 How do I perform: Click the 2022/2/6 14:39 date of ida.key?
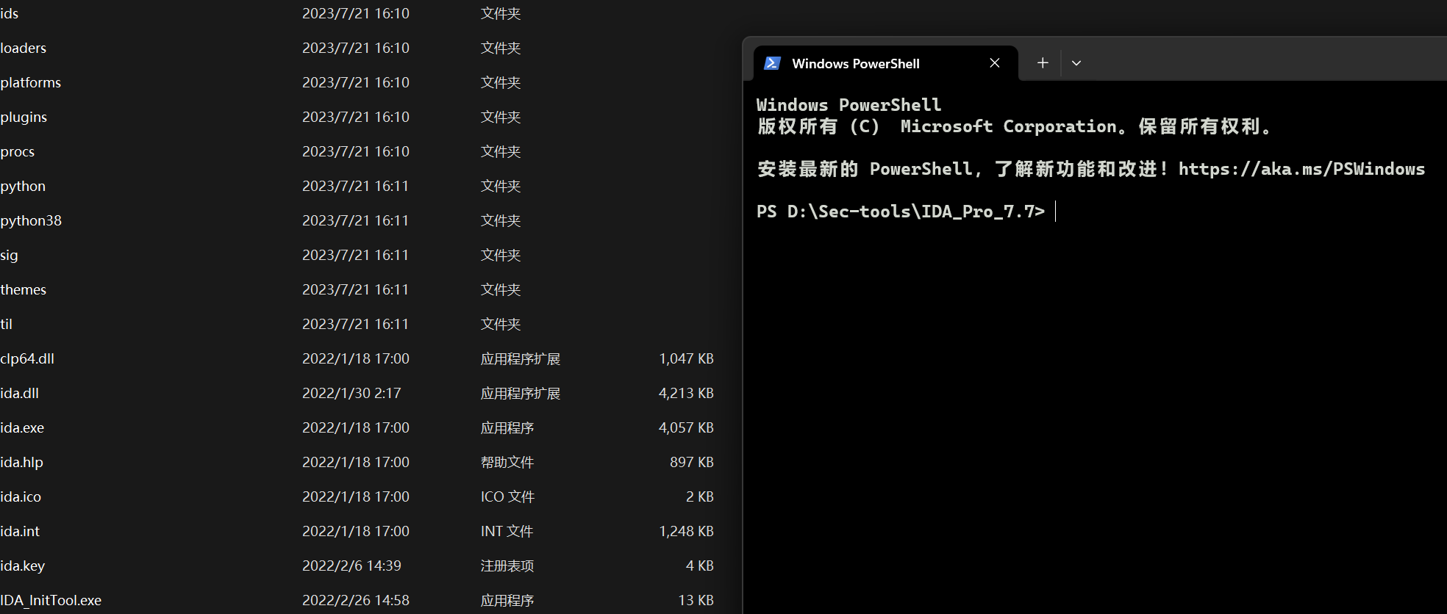(351, 566)
